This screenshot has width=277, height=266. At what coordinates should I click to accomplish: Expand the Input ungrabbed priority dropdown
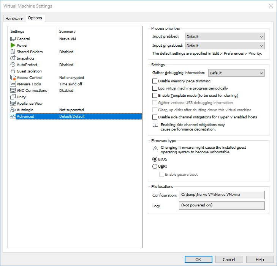click(x=225, y=46)
